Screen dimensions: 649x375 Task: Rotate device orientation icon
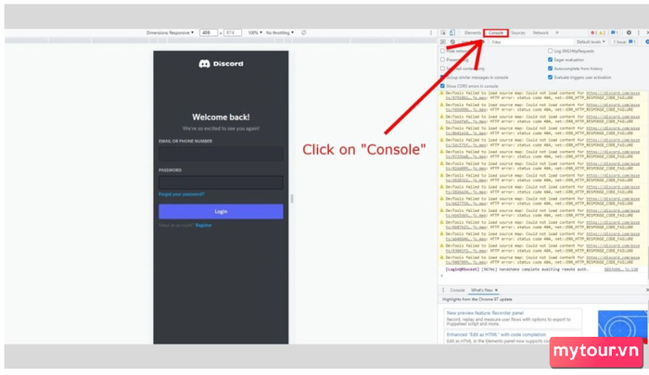304,32
